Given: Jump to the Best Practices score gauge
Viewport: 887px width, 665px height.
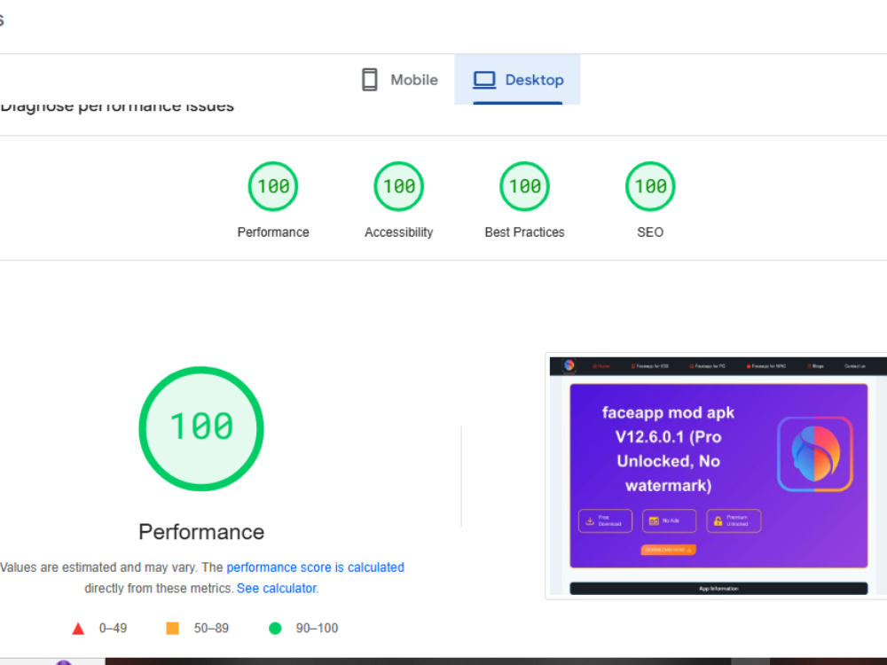Looking at the screenshot, I should (524, 186).
